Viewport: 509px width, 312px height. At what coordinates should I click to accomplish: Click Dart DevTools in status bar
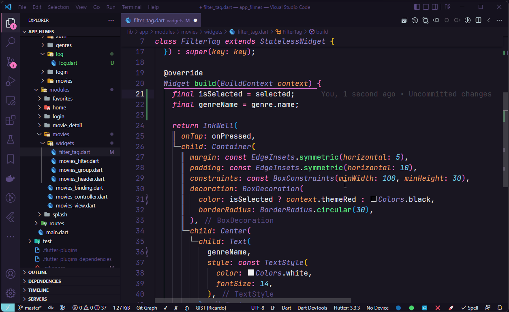[x=312, y=308]
